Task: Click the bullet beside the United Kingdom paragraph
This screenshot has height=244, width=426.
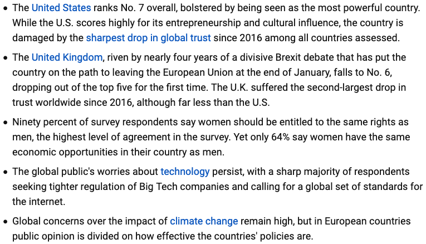Action: 5,58
